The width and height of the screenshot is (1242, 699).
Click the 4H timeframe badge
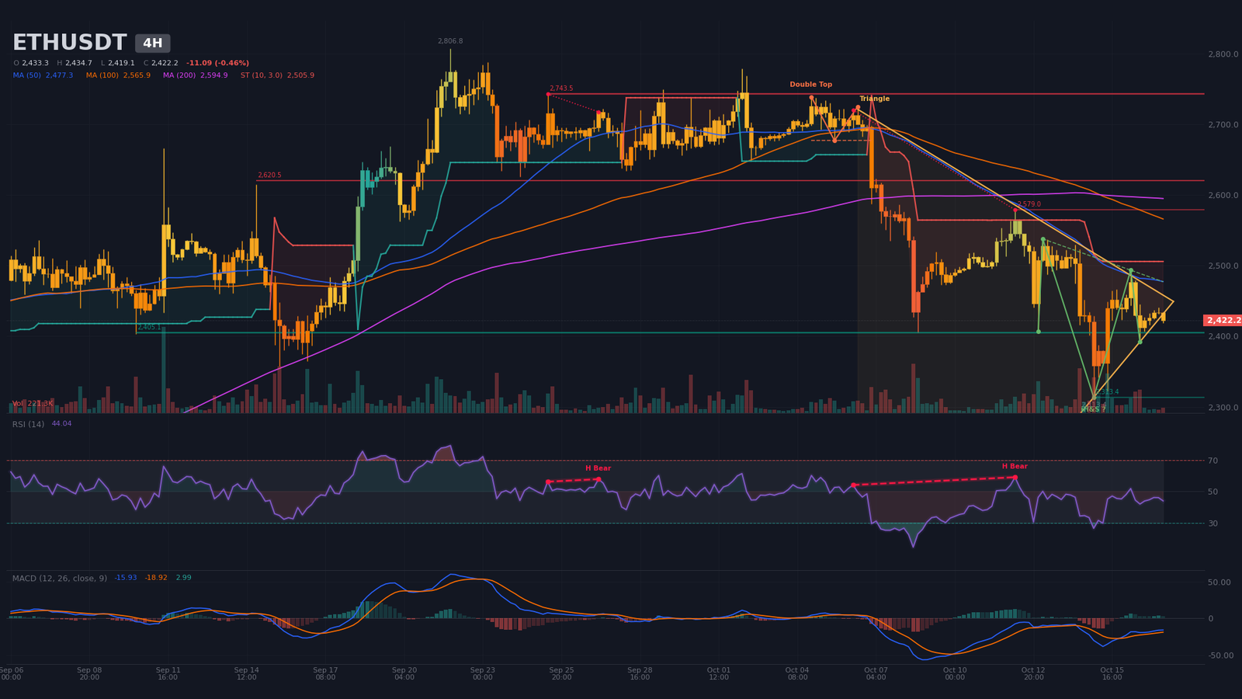click(x=152, y=43)
